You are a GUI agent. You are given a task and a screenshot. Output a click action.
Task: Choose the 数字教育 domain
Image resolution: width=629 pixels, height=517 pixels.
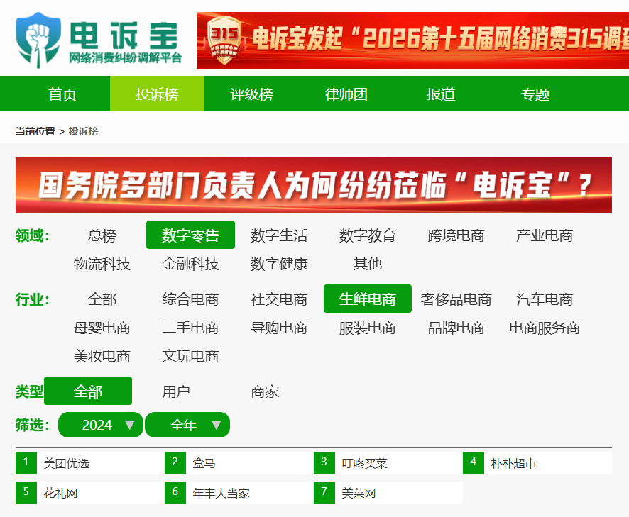coord(368,235)
